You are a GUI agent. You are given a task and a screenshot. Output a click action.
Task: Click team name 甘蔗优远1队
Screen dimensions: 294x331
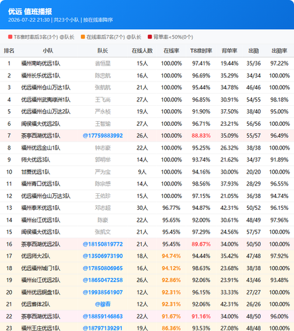pos(36,171)
